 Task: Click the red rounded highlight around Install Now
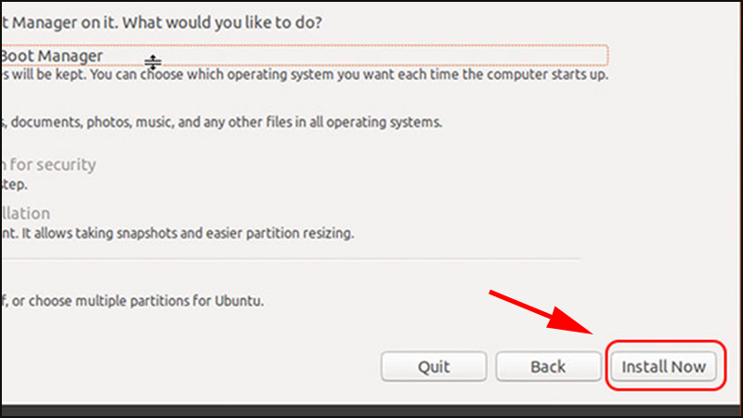point(666,365)
